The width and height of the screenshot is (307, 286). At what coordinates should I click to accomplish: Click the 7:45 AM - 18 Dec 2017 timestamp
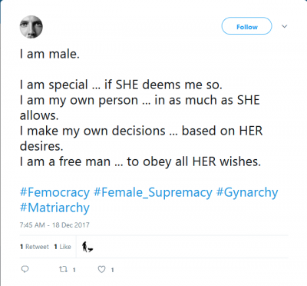point(54,225)
